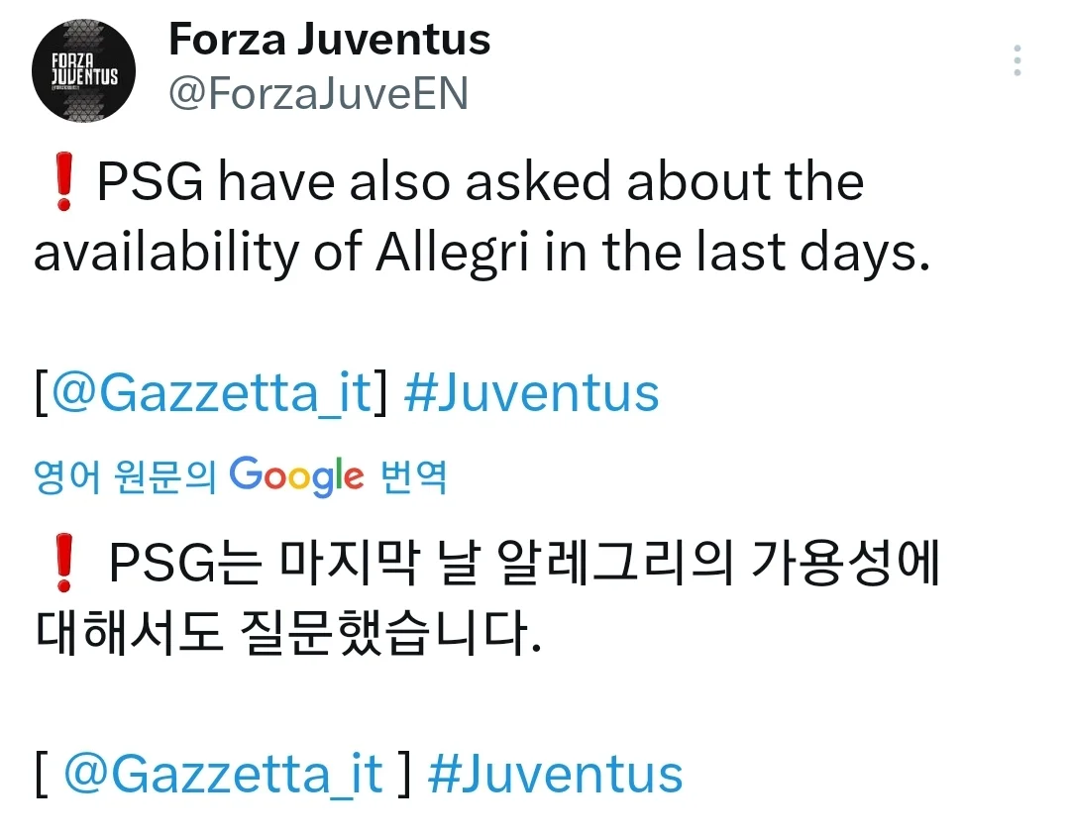1070x838 pixels.
Task: Click the word 'availability' in the tweet
Action: tap(163, 255)
